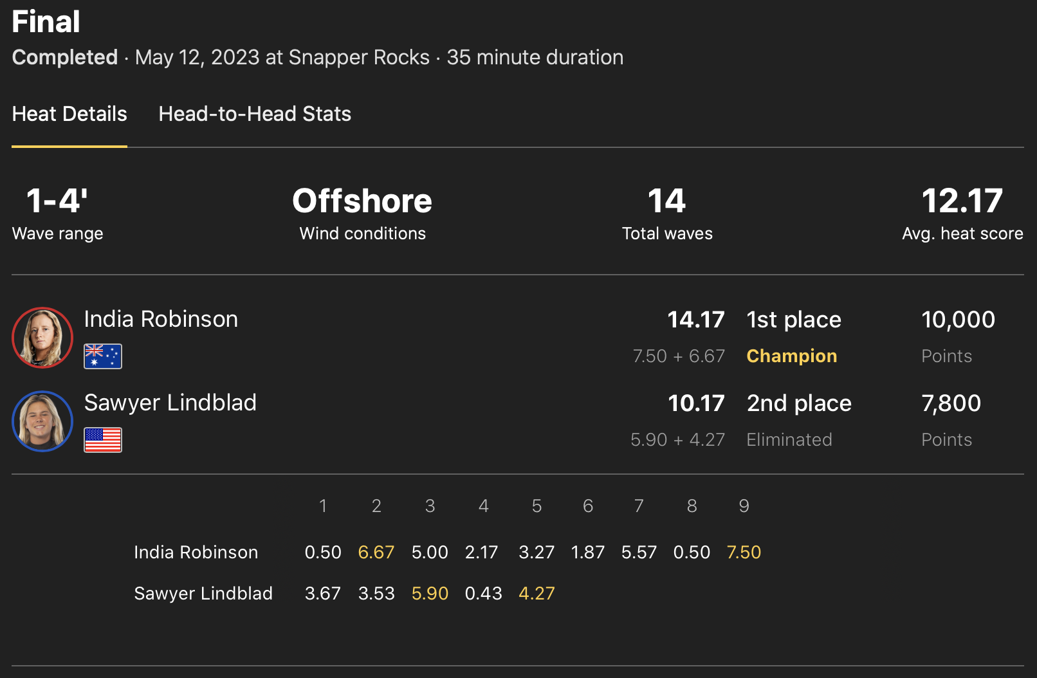Viewport: 1037px width, 678px height.
Task: Click India Robinson's 7.50 wave score
Action: (x=744, y=552)
